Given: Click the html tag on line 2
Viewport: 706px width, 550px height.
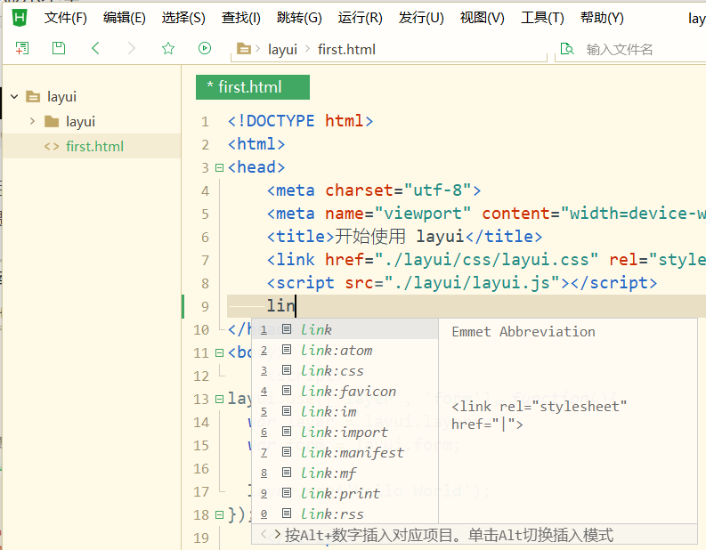Looking at the screenshot, I should coord(256,144).
